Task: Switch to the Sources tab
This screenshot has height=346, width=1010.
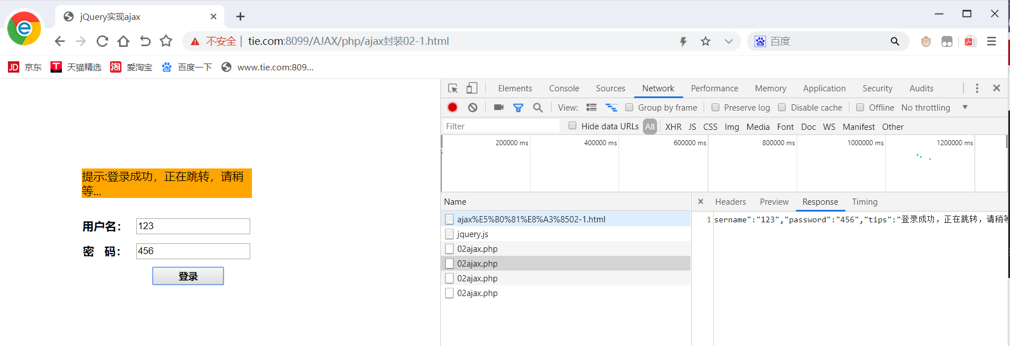Action: [x=611, y=88]
